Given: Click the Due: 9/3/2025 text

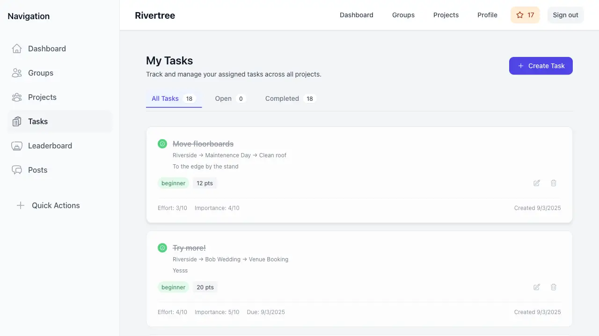Looking at the screenshot, I should point(266,312).
